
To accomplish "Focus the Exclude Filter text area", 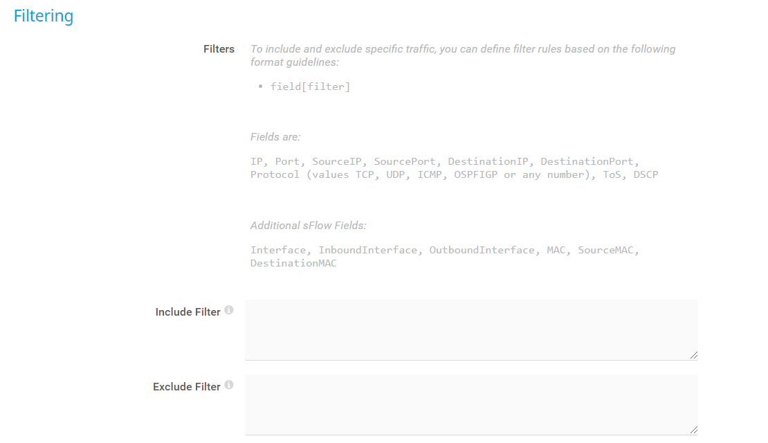I will (470, 404).
